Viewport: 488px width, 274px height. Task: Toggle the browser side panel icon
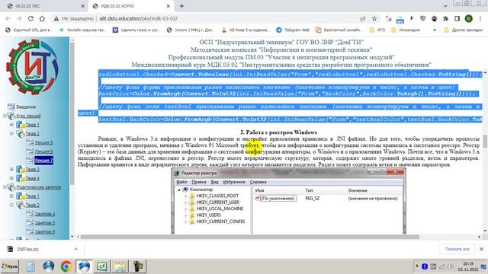457,18
